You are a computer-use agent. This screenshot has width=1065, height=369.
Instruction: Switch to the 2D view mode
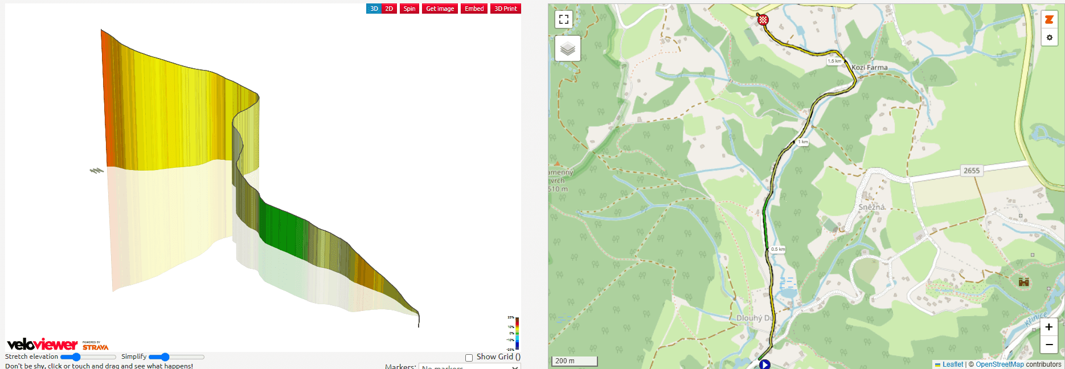click(x=389, y=9)
